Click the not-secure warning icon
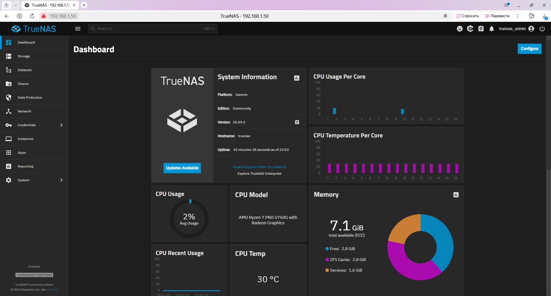 [x=44, y=16]
